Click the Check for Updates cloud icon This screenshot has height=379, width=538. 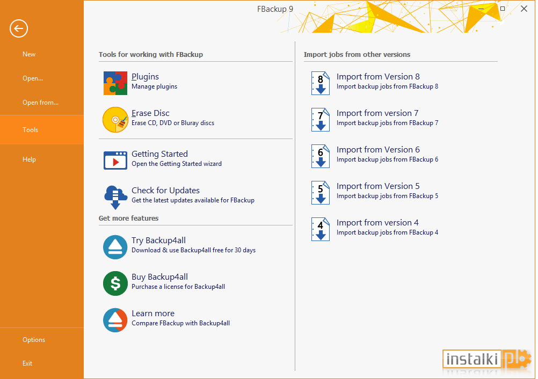click(115, 197)
